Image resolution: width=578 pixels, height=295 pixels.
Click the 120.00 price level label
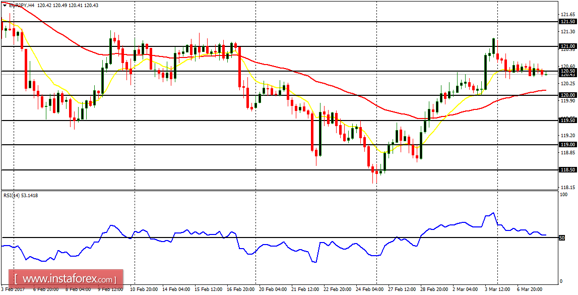point(567,95)
